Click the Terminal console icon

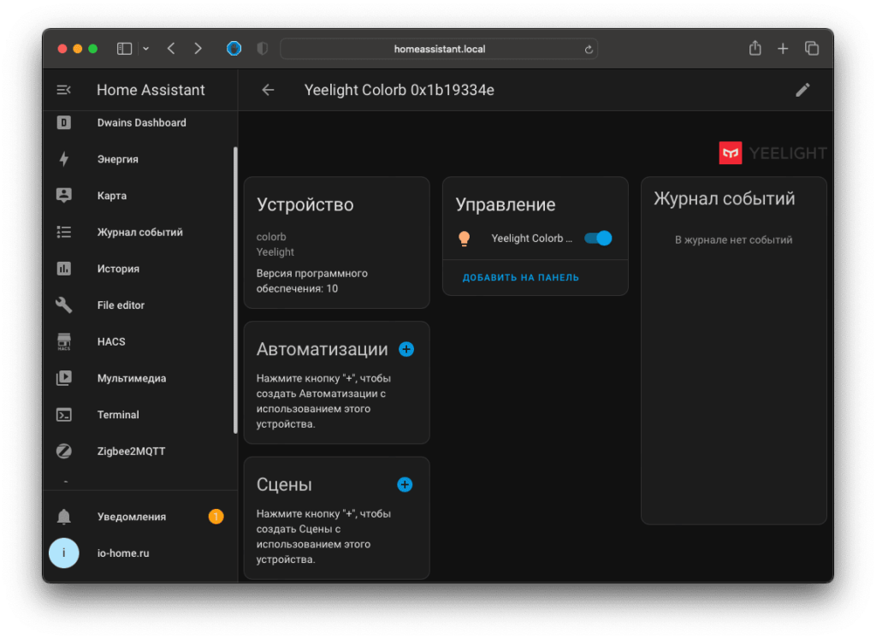63,415
